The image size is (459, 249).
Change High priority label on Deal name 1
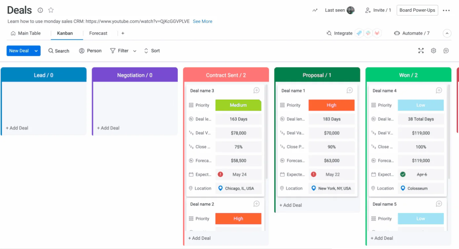pyautogui.click(x=331, y=105)
